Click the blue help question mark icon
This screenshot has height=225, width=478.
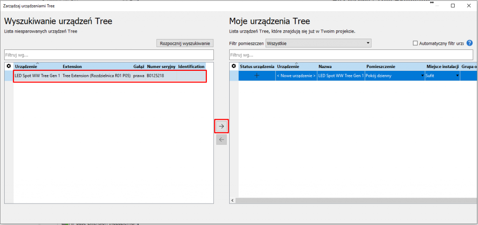[x=470, y=43]
